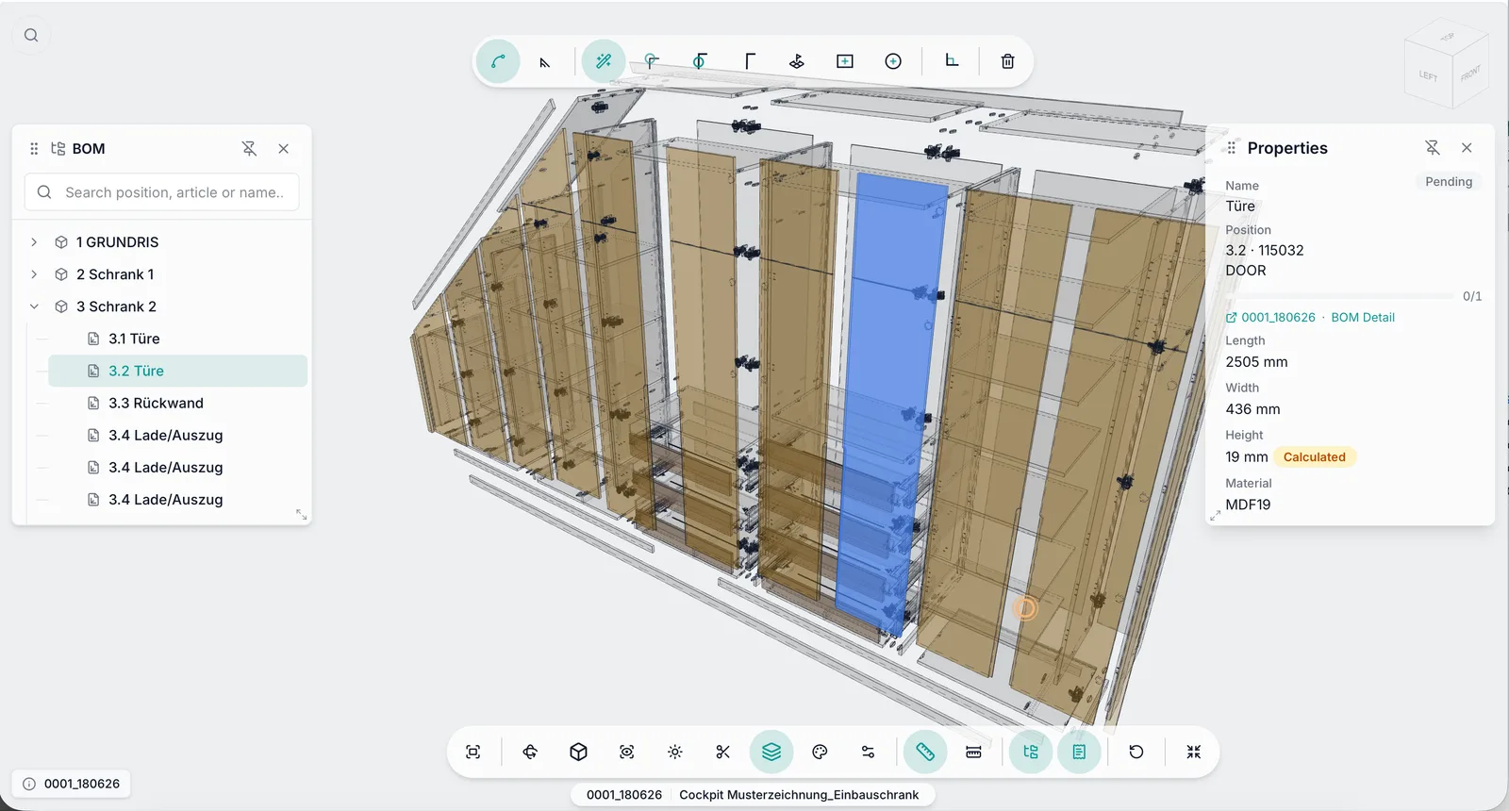Image resolution: width=1509 pixels, height=811 pixels.
Task: Toggle the Properties sheet panel button
Action: (1079, 752)
